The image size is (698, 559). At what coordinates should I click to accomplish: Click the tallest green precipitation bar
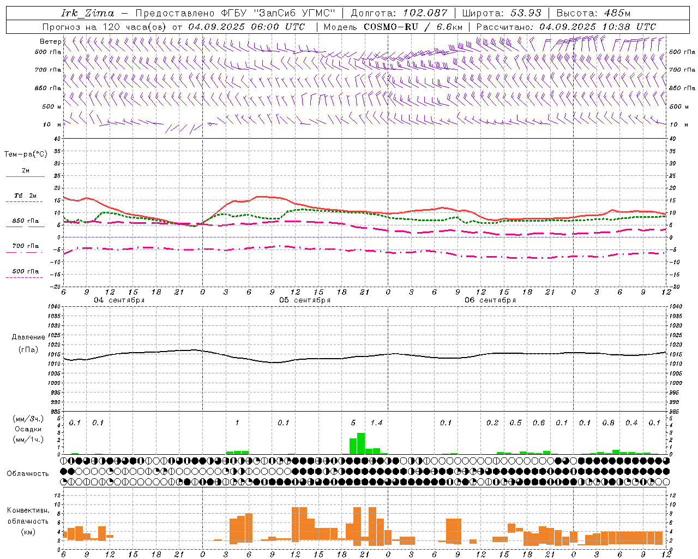(x=361, y=444)
